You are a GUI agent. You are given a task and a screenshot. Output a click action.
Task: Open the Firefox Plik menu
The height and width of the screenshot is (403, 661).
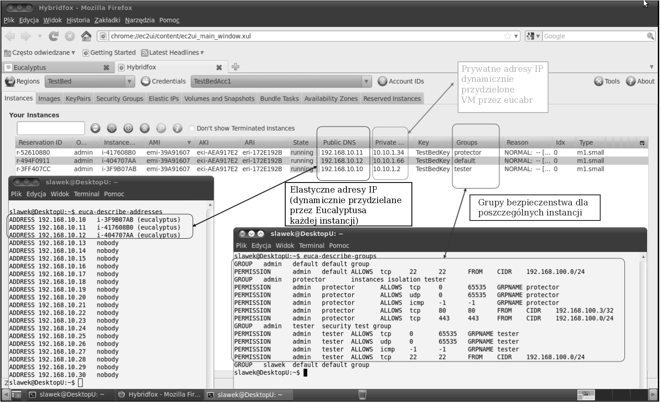pyautogui.click(x=9, y=20)
